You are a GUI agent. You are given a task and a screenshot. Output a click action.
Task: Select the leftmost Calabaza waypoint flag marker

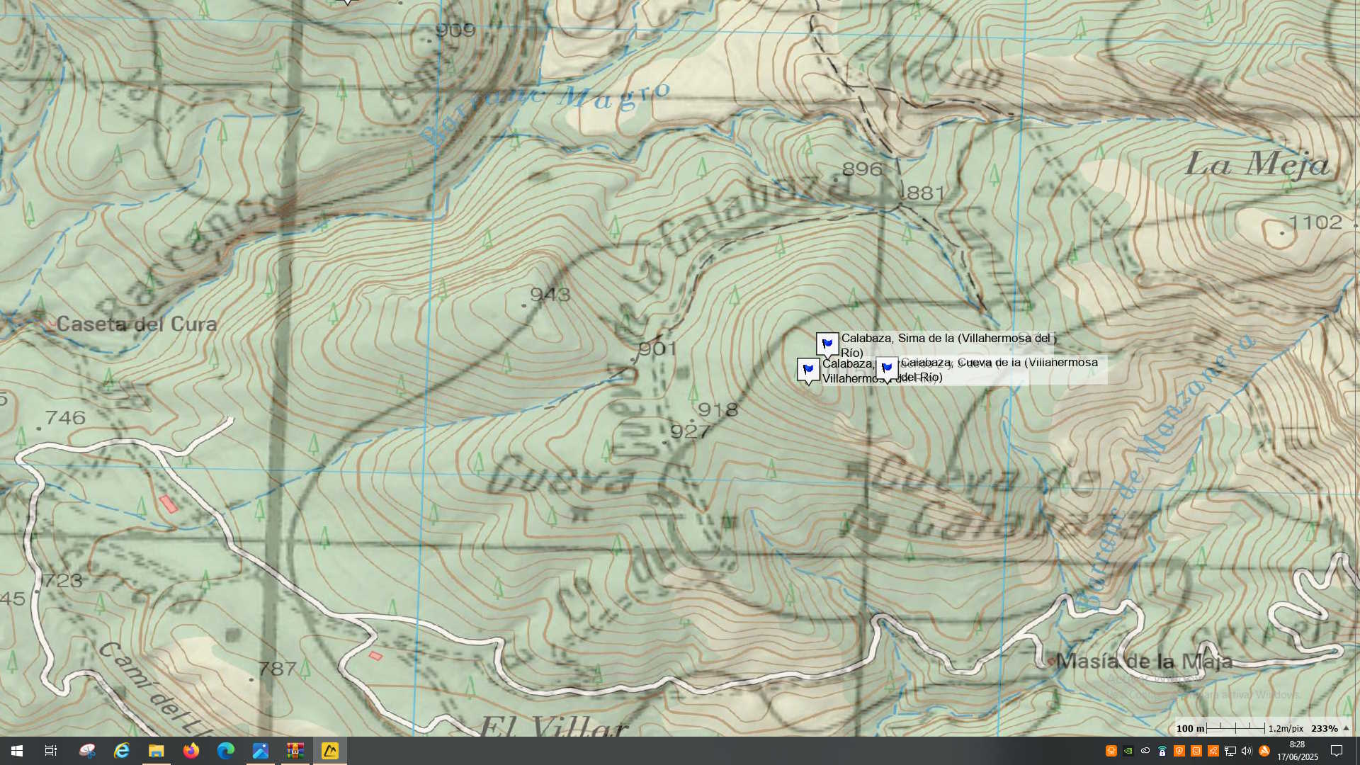pos(808,369)
